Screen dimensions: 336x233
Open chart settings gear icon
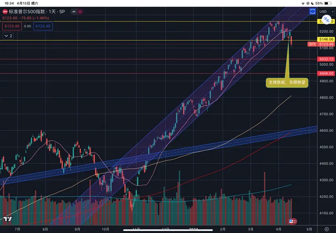click(x=326, y=229)
